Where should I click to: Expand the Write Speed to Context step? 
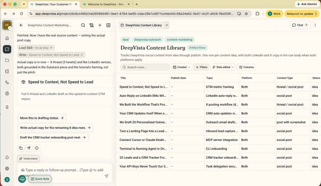(x=51, y=55)
